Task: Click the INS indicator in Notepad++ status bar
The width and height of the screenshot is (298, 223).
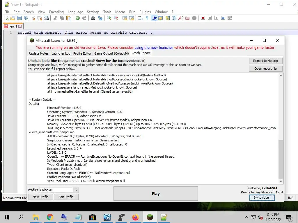Action: (x=291, y=198)
